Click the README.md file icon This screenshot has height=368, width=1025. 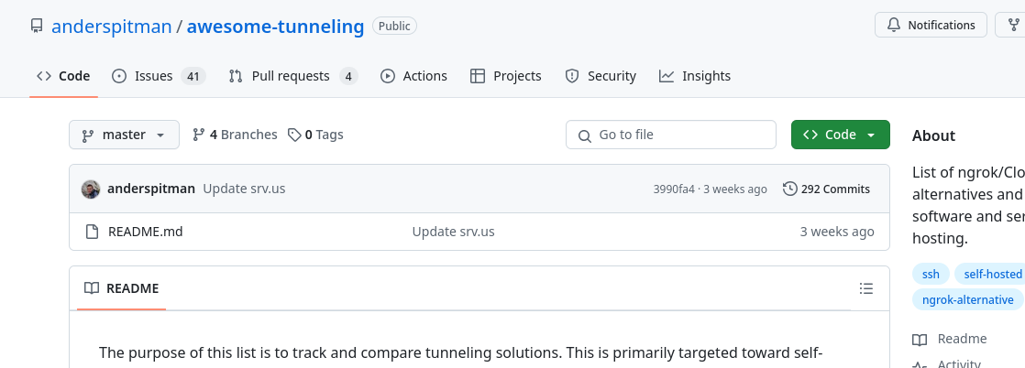click(x=92, y=232)
